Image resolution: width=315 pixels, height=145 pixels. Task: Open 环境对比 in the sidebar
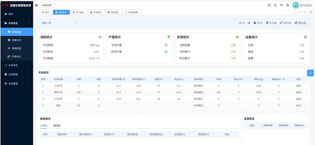(x=16, y=57)
